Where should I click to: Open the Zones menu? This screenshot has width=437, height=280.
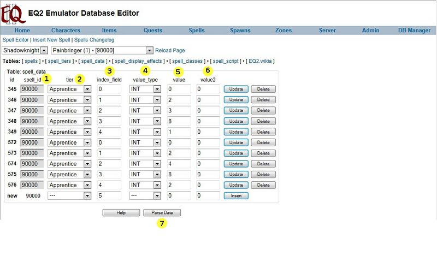coord(284,31)
